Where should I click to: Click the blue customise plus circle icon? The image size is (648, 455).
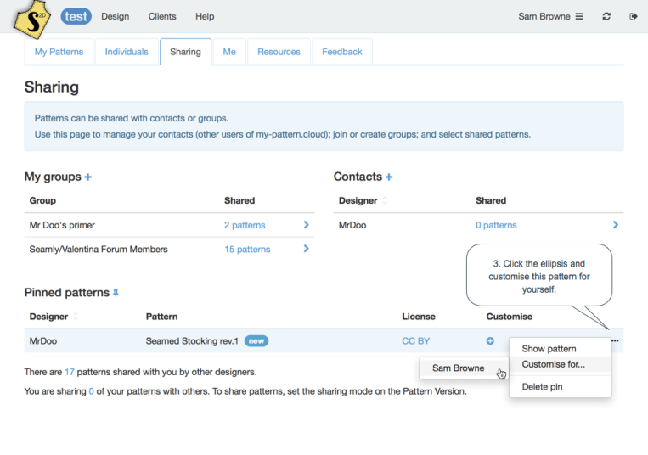click(490, 340)
